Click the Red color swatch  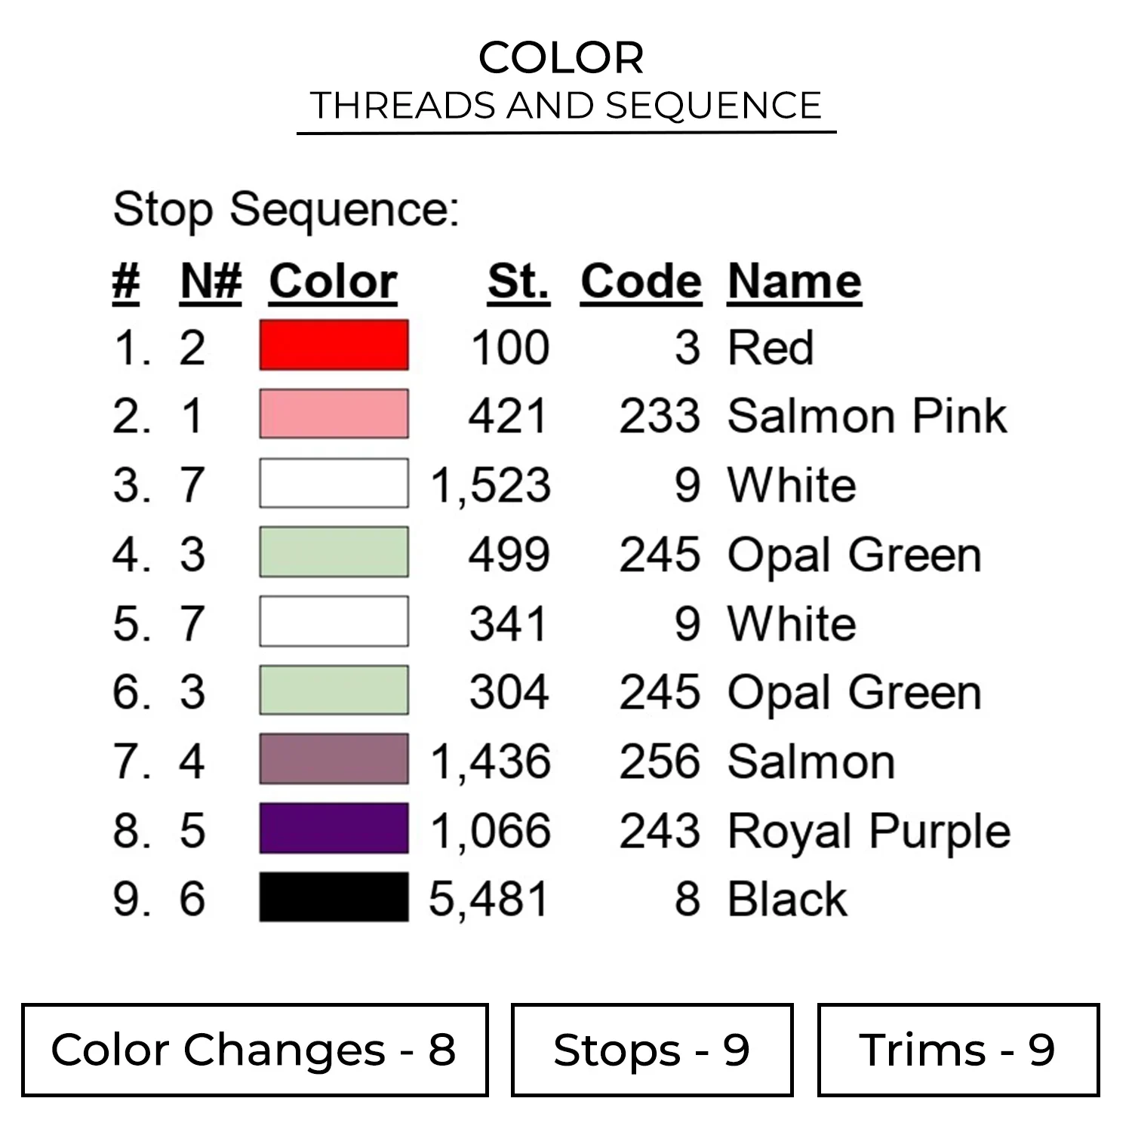(x=334, y=346)
